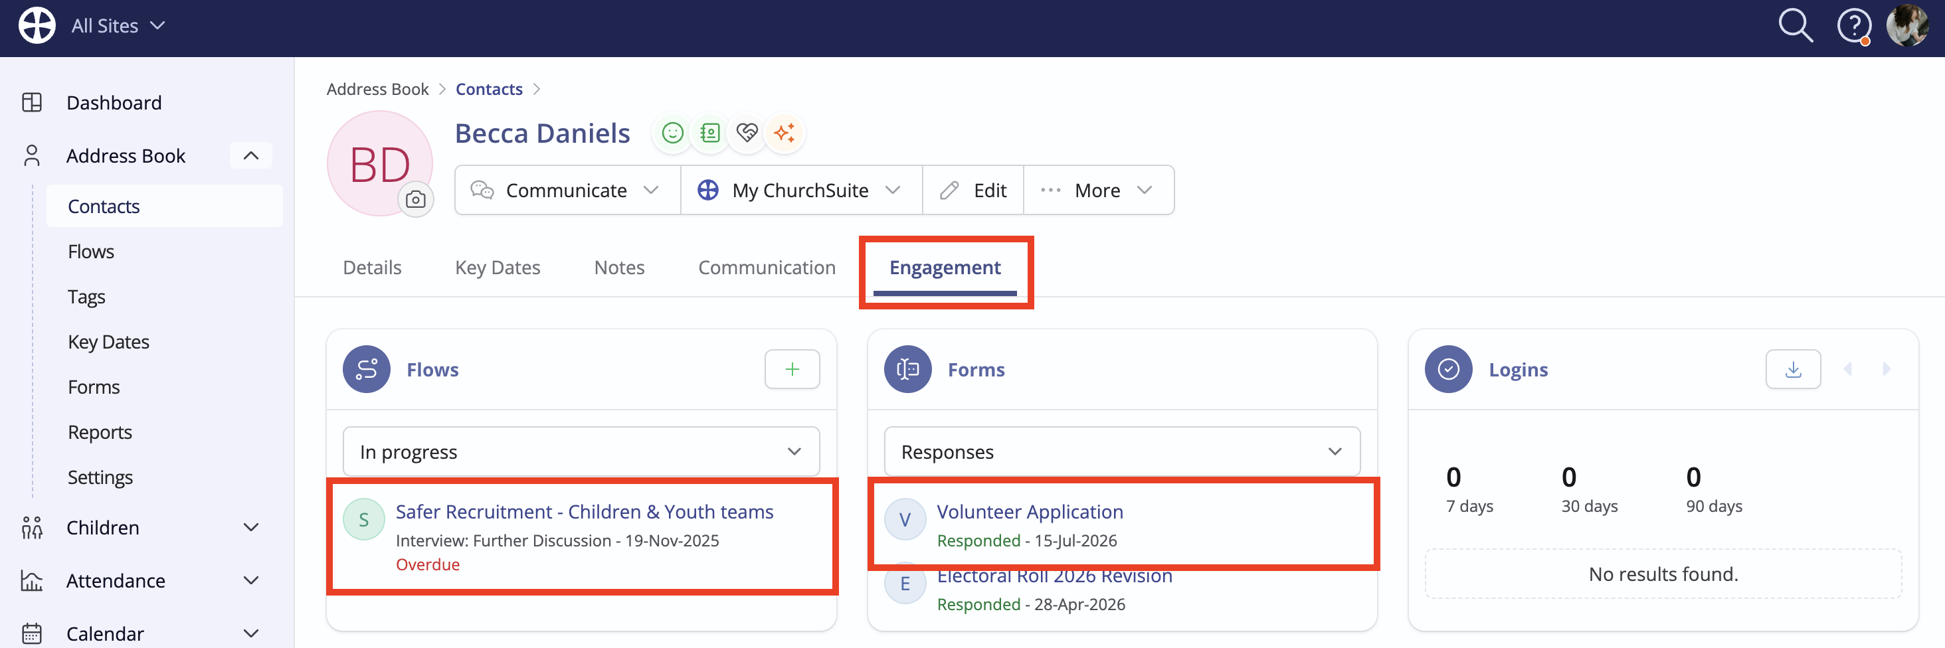Click the 30 days login count

[1590, 489]
